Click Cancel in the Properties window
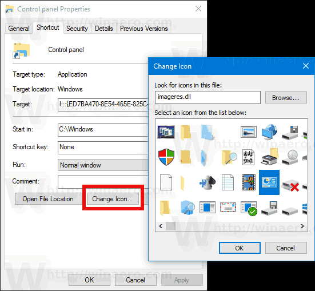This screenshot has height=291, width=315. 135,280
